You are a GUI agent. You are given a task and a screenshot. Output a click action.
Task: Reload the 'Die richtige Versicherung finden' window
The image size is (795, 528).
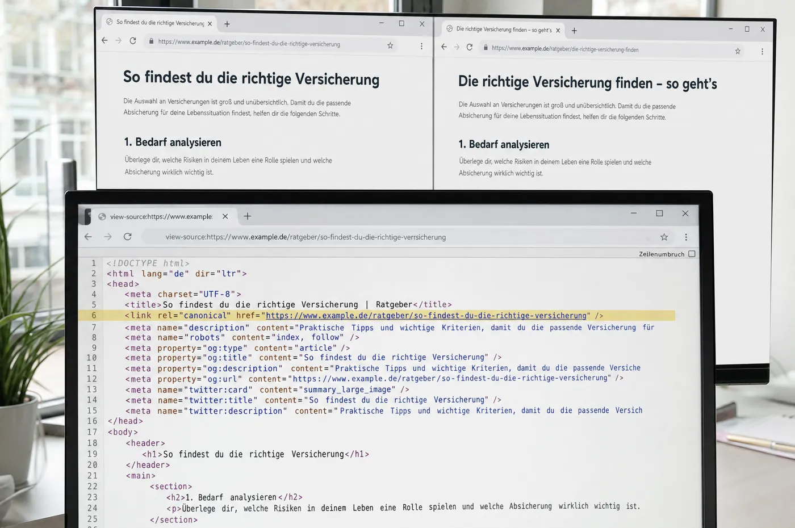470,47
